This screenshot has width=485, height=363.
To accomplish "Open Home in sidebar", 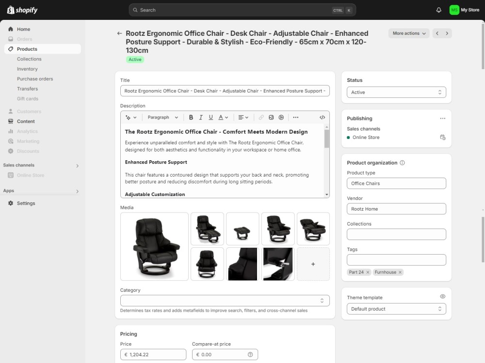I will click(x=43, y=29).
